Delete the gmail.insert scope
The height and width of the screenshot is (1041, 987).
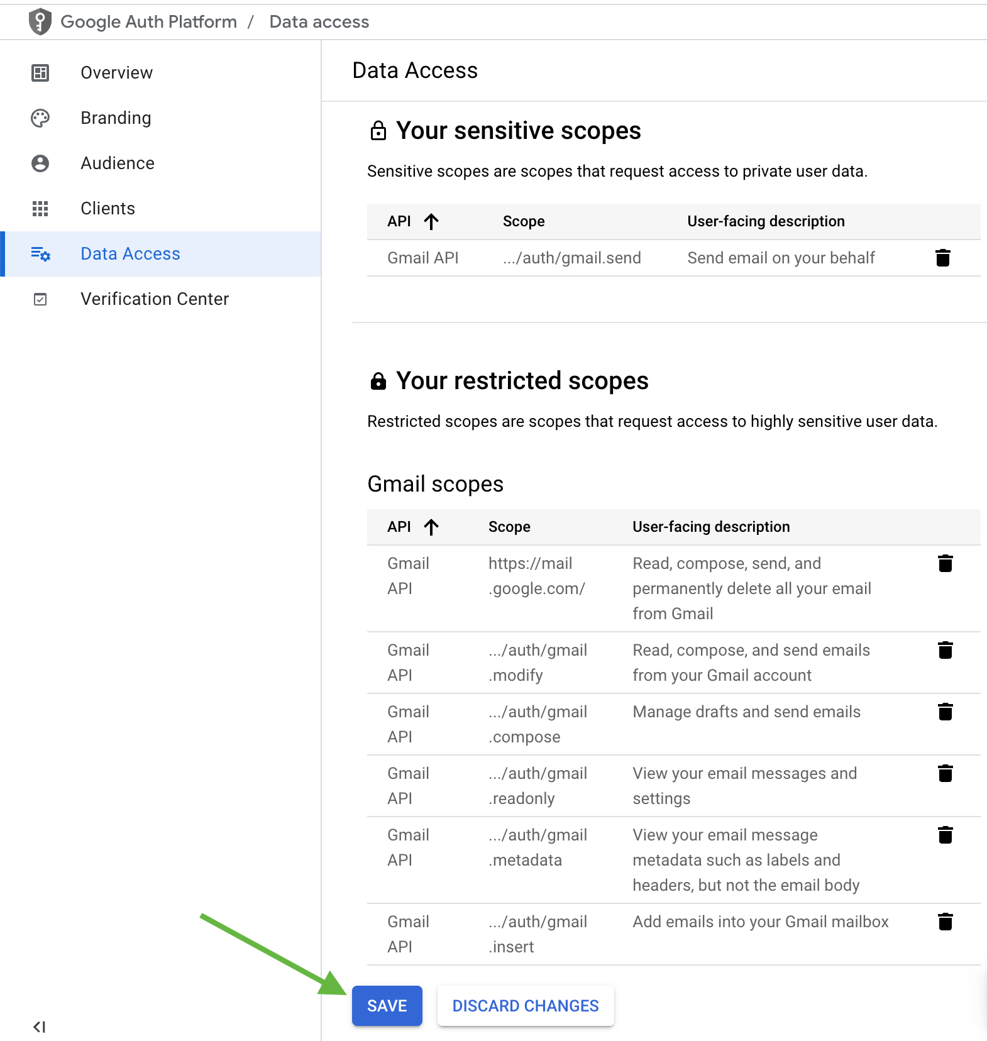[945, 922]
